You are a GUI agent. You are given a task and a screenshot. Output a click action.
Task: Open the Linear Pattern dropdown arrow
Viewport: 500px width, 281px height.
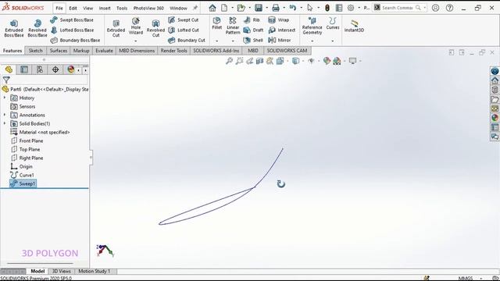tap(233, 41)
